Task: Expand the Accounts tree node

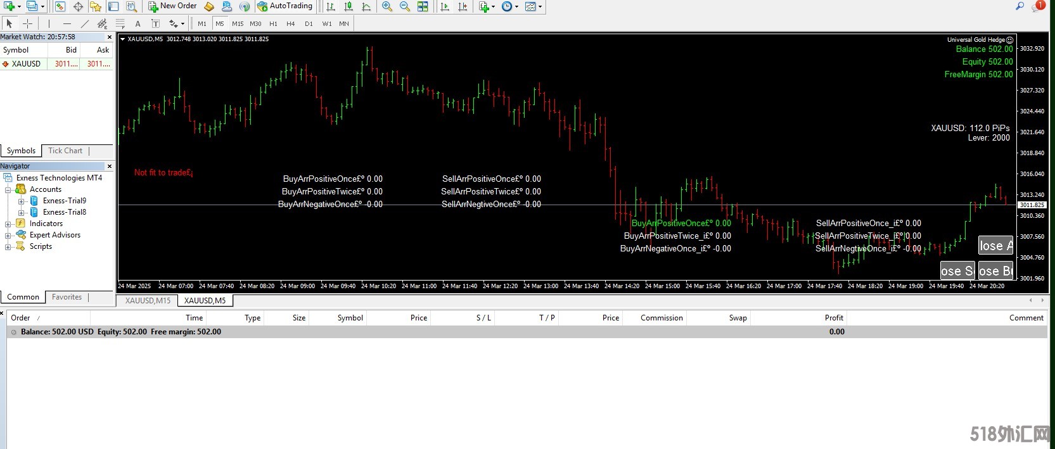Action: pos(8,189)
